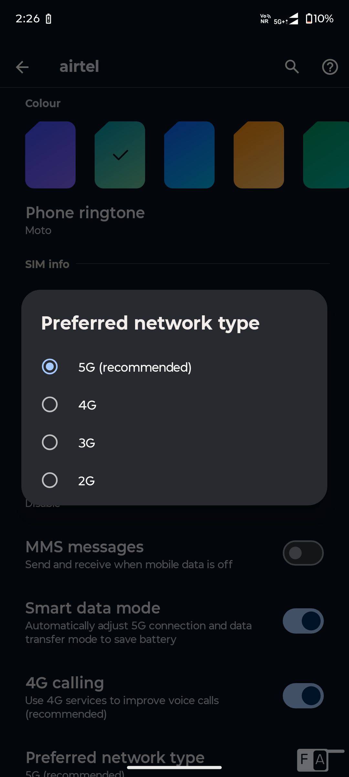Tap the battery icon in status bar
This screenshot has width=349, height=777.
point(309,18)
